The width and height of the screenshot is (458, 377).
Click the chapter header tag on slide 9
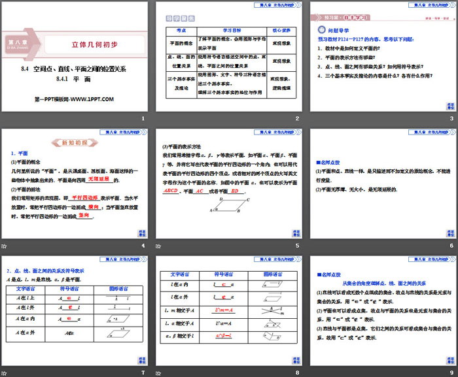pos(432,259)
